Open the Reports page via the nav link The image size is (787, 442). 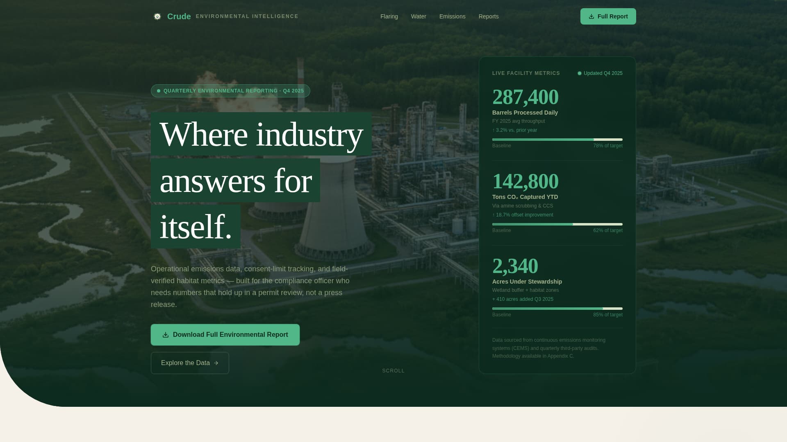click(x=488, y=16)
